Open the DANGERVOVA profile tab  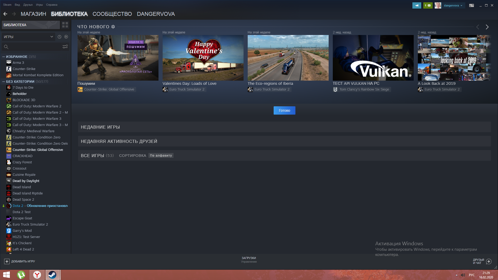coord(156,14)
